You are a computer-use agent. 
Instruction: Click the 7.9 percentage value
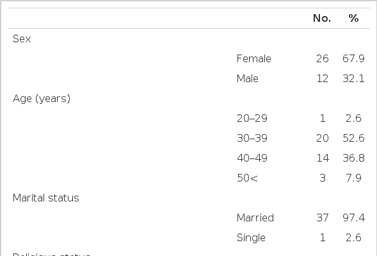point(353,178)
